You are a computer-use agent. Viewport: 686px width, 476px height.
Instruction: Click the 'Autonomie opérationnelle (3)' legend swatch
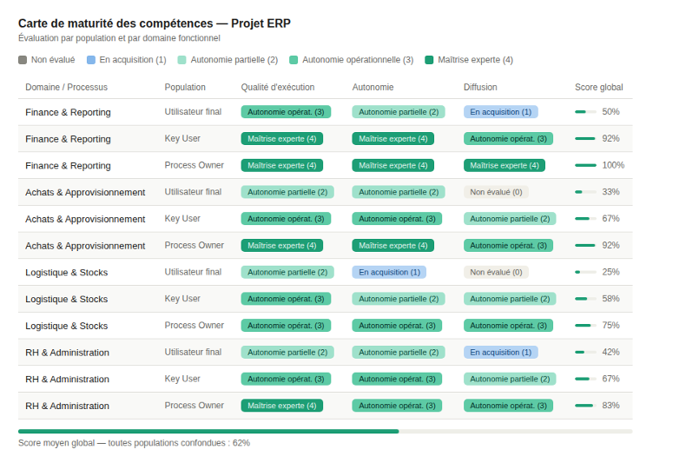(294, 60)
